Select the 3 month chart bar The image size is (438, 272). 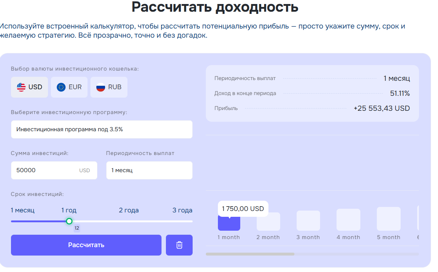tap(308, 221)
